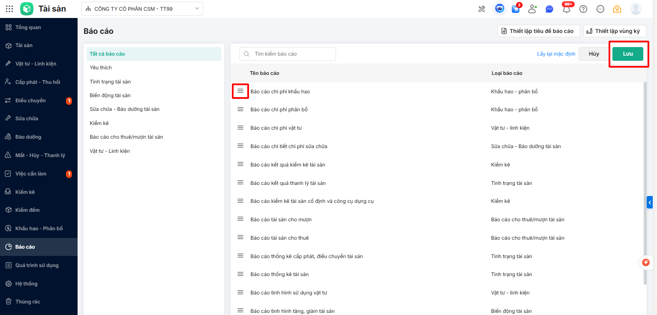This screenshot has height=315, width=657.
Task: Click the green Tài sản app logo
Action: pos(27,9)
